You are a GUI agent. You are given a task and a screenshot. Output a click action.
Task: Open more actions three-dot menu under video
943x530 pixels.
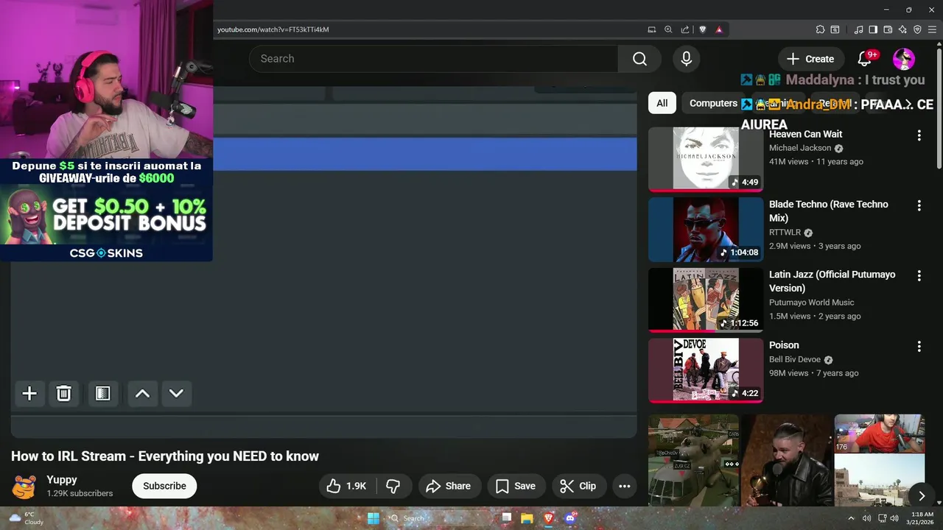point(624,486)
